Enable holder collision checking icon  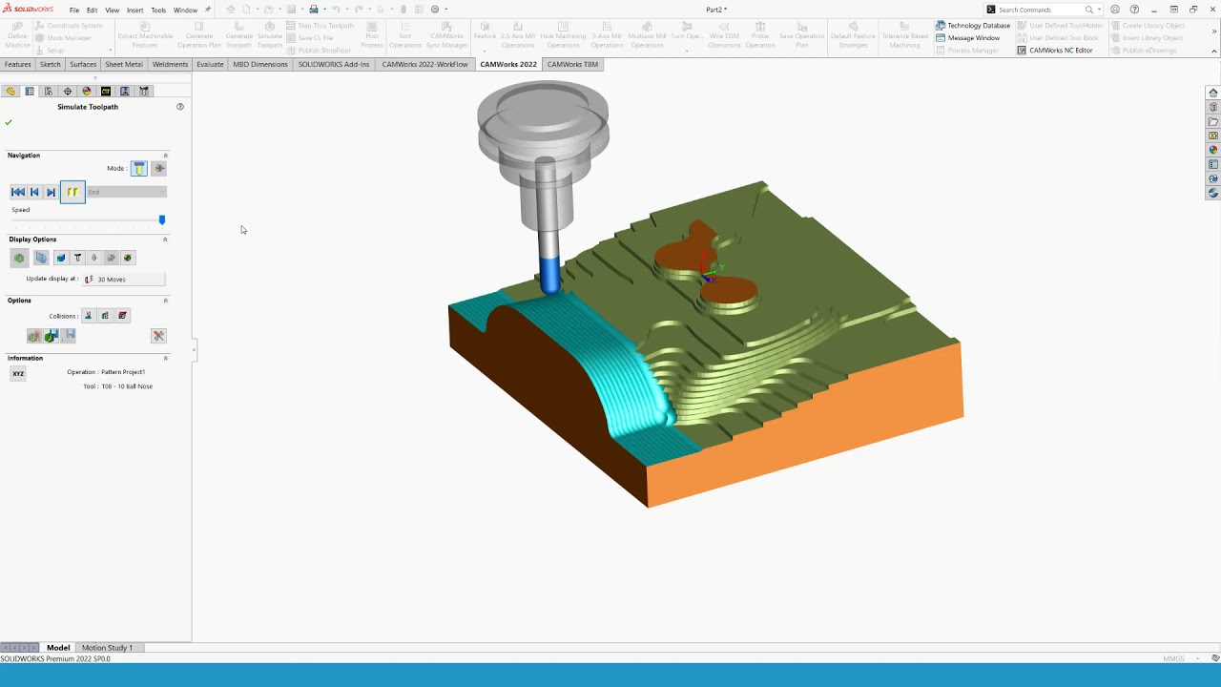105,316
